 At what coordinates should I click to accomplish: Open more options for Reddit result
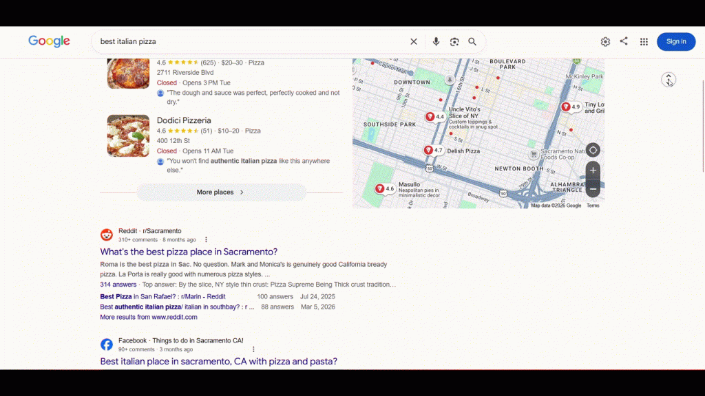[206, 240]
